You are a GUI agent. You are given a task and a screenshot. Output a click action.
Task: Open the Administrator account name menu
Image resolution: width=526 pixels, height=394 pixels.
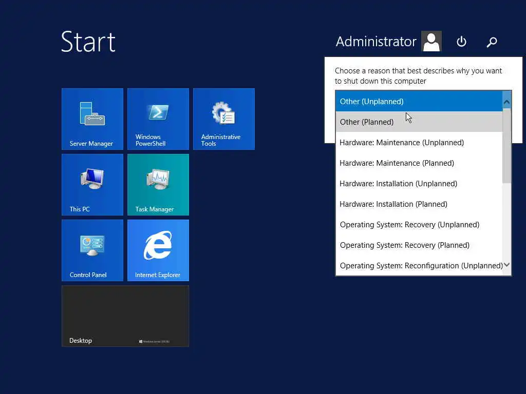pos(375,42)
